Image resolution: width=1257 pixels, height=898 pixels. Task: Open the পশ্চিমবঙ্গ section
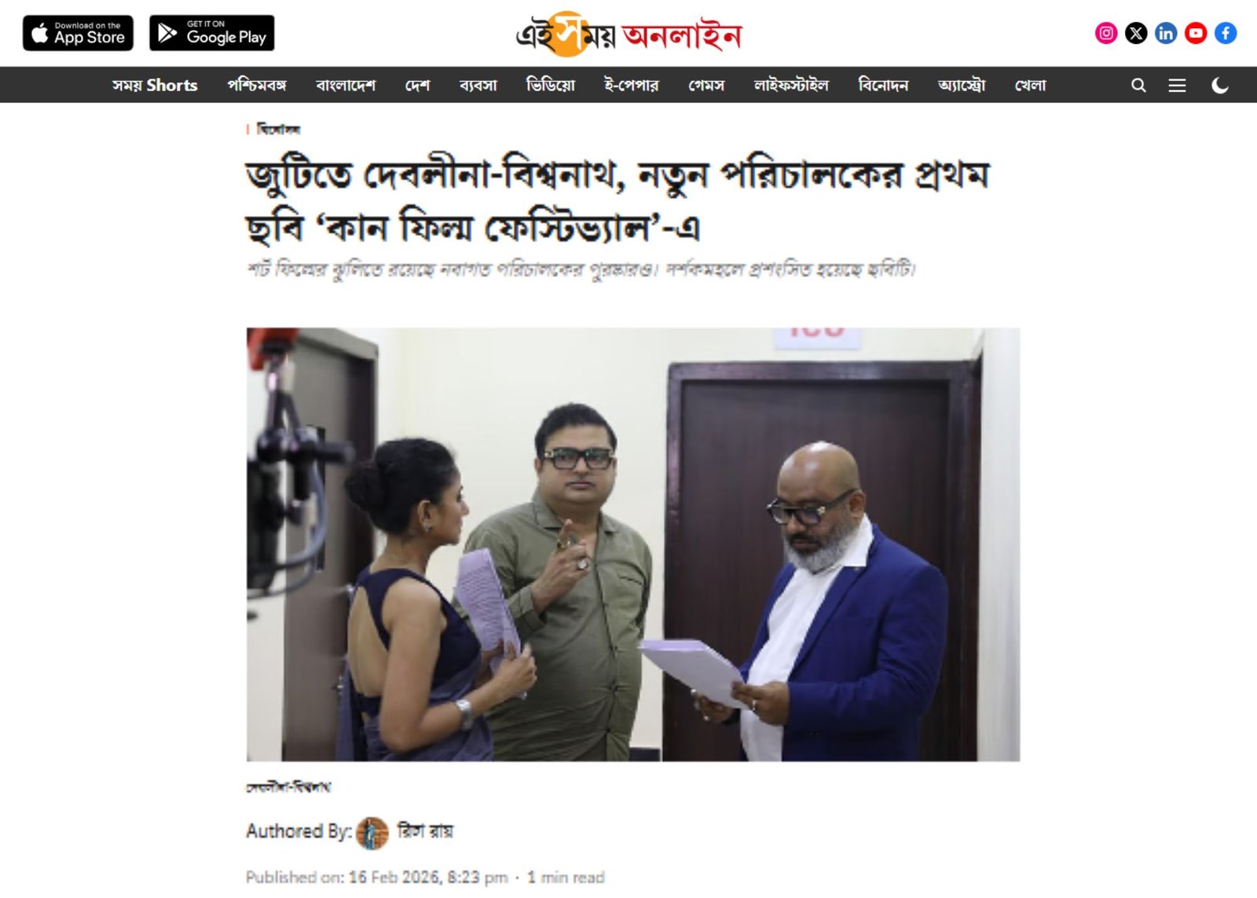pos(257,85)
